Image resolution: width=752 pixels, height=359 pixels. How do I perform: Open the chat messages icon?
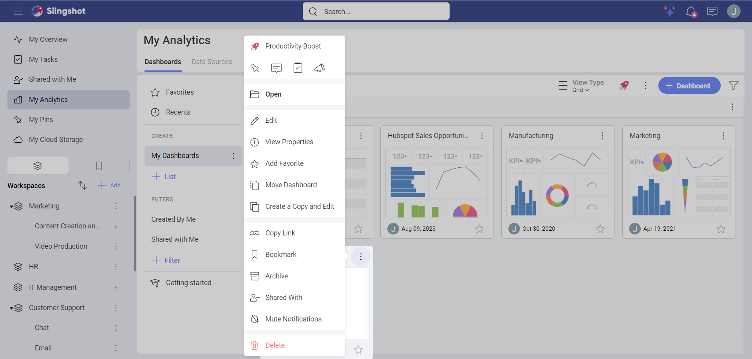point(712,11)
